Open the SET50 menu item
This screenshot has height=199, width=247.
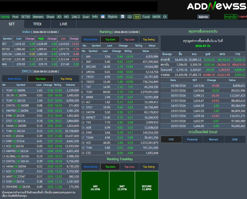(25, 17)
